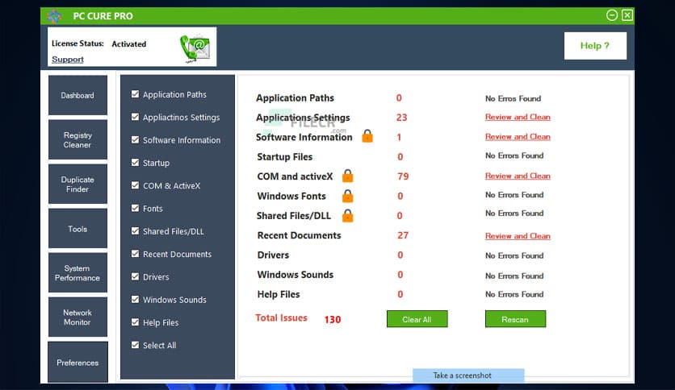Click No Erros Found for Application Paths
The width and height of the screenshot is (675, 390).
[514, 98]
